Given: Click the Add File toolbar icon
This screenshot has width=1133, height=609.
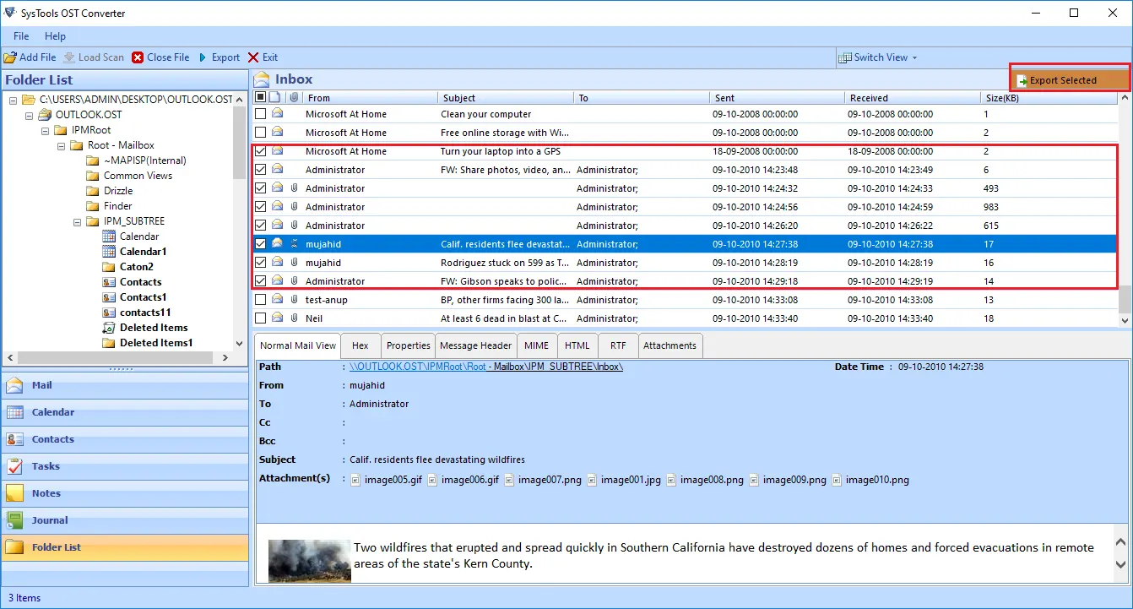Looking at the screenshot, I should click(x=10, y=57).
